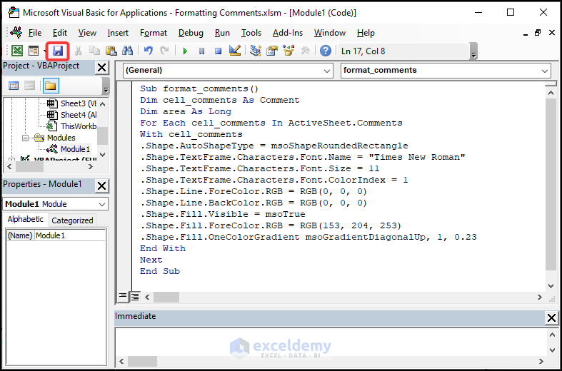Click the Cut scissors icon
The height and width of the screenshot is (371, 562).
[x=78, y=51]
